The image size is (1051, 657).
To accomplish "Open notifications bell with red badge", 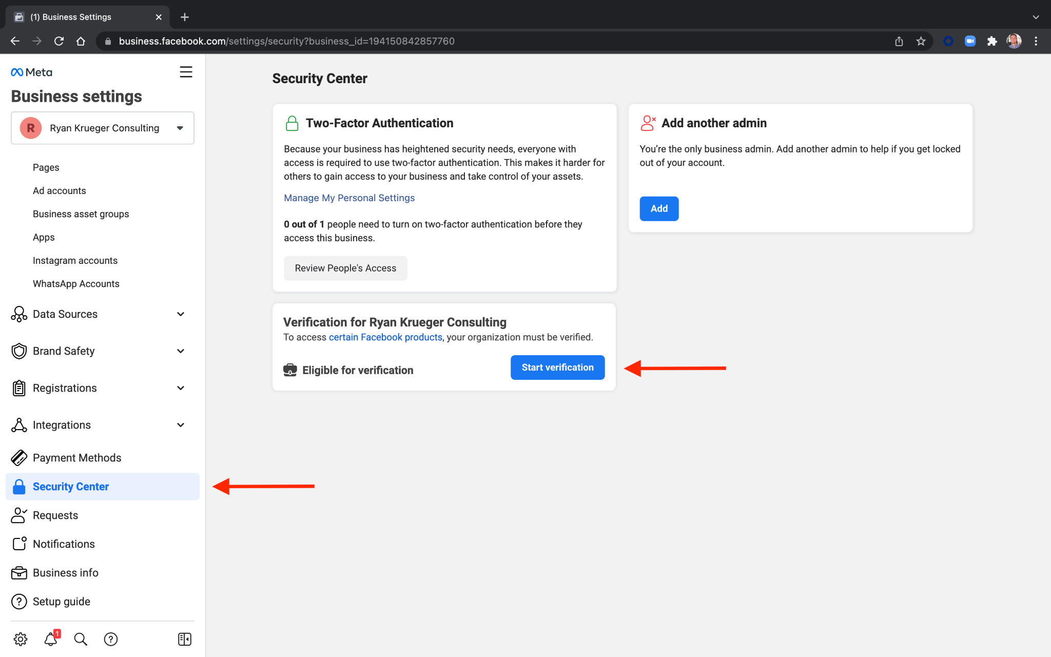I will click(x=51, y=639).
